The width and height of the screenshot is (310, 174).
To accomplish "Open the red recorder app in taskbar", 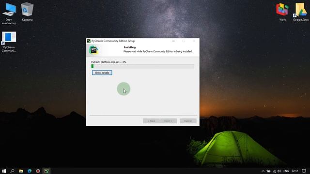I will (38, 171).
